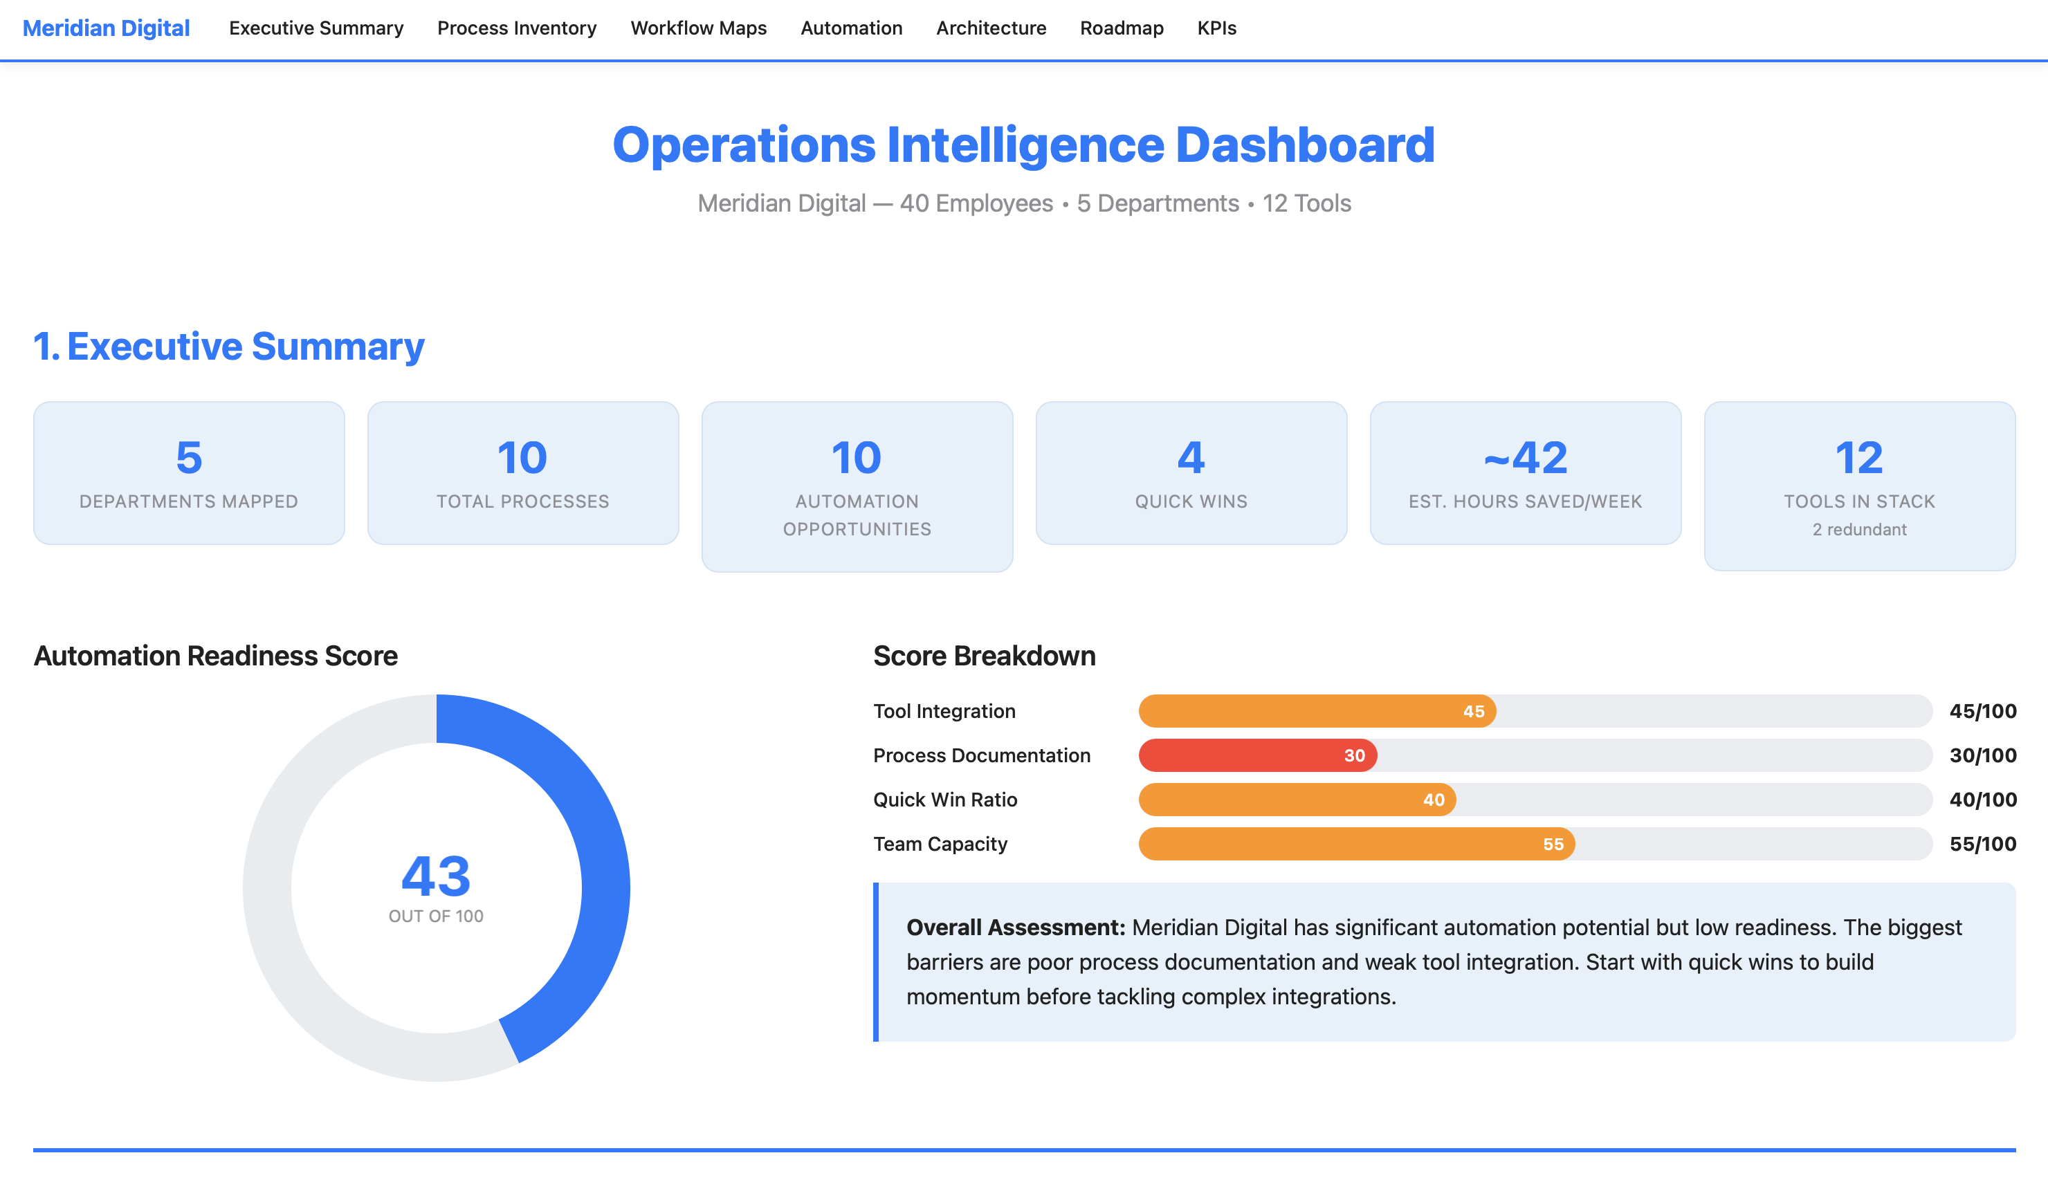This screenshot has width=2048, height=1180.
Task: Click the Meridian Digital logo
Action: (105, 28)
